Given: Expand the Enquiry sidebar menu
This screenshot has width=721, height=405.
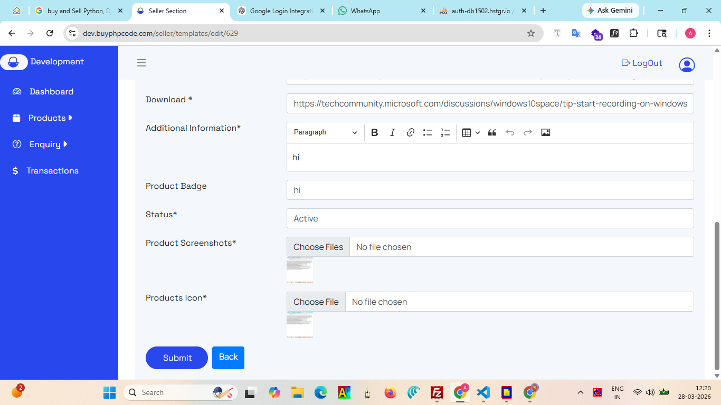Looking at the screenshot, I should [x=48, y=144].
